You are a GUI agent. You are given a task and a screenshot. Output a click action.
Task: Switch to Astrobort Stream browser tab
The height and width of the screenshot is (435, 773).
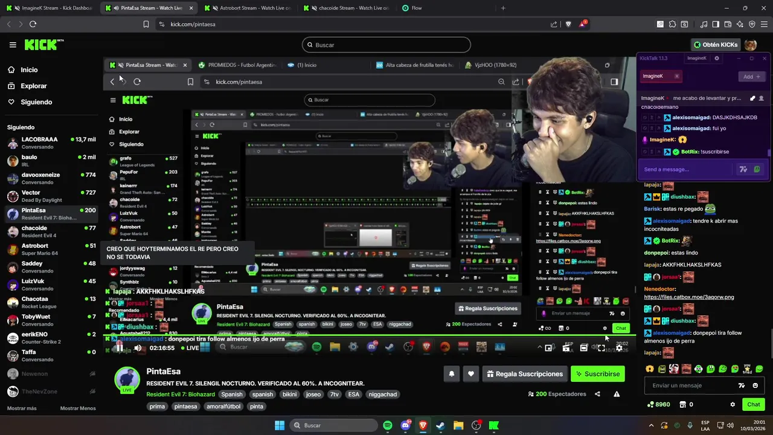[x=247, y=8]
